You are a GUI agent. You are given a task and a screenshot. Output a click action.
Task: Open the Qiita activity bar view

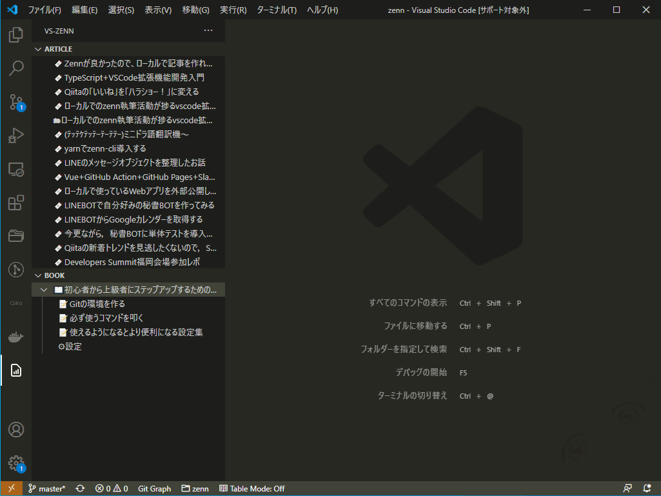point(16,303)
